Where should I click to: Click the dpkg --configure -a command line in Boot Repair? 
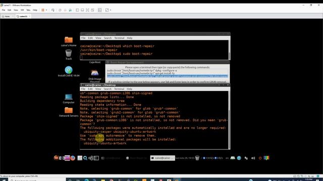coord(142,70)
